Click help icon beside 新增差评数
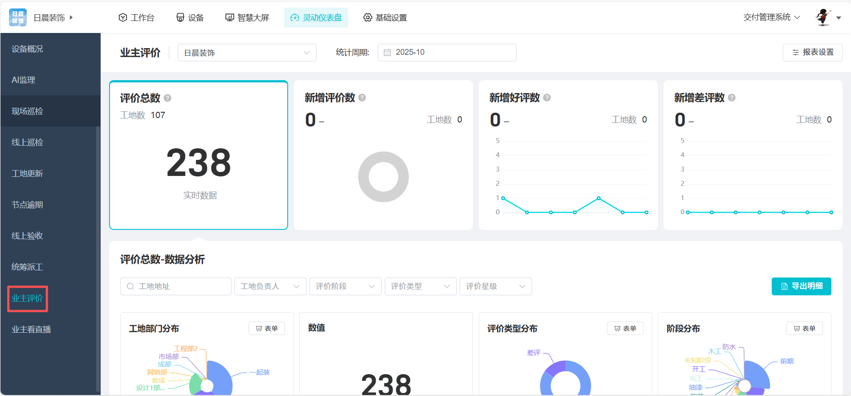Viewport: 851px width, 396px height. 732,98
